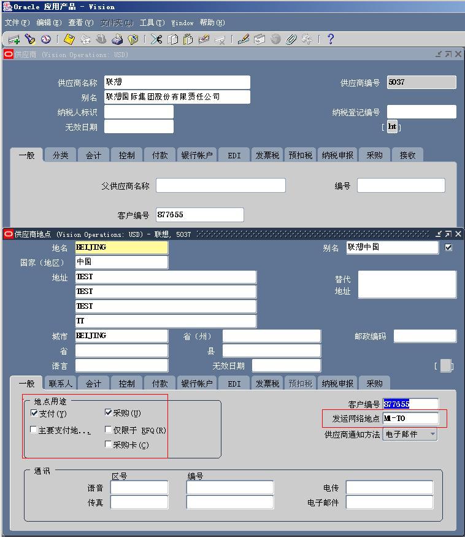
Task: Click the 纳税人标识 input field
Action: (139, 112)
